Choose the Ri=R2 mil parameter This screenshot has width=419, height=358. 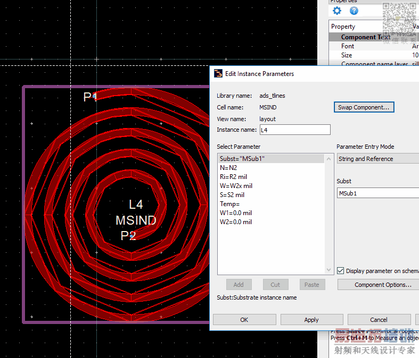(233, 177)
